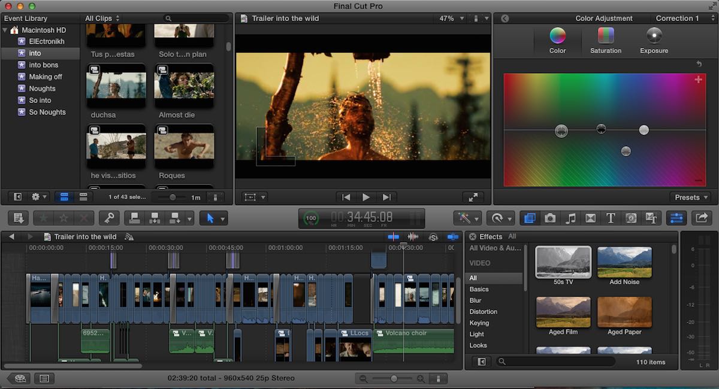Image resolution: width=719 pixels, height=389 pixels.
Task: Switch to the Saturation tab
Action: tap(605, 41)
